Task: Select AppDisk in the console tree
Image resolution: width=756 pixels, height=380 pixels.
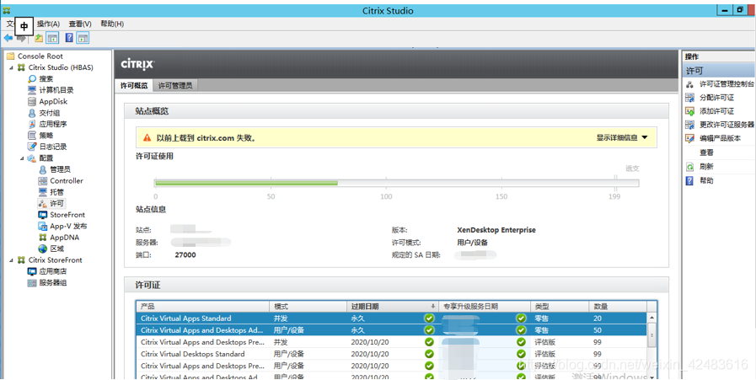Action: 52,101
